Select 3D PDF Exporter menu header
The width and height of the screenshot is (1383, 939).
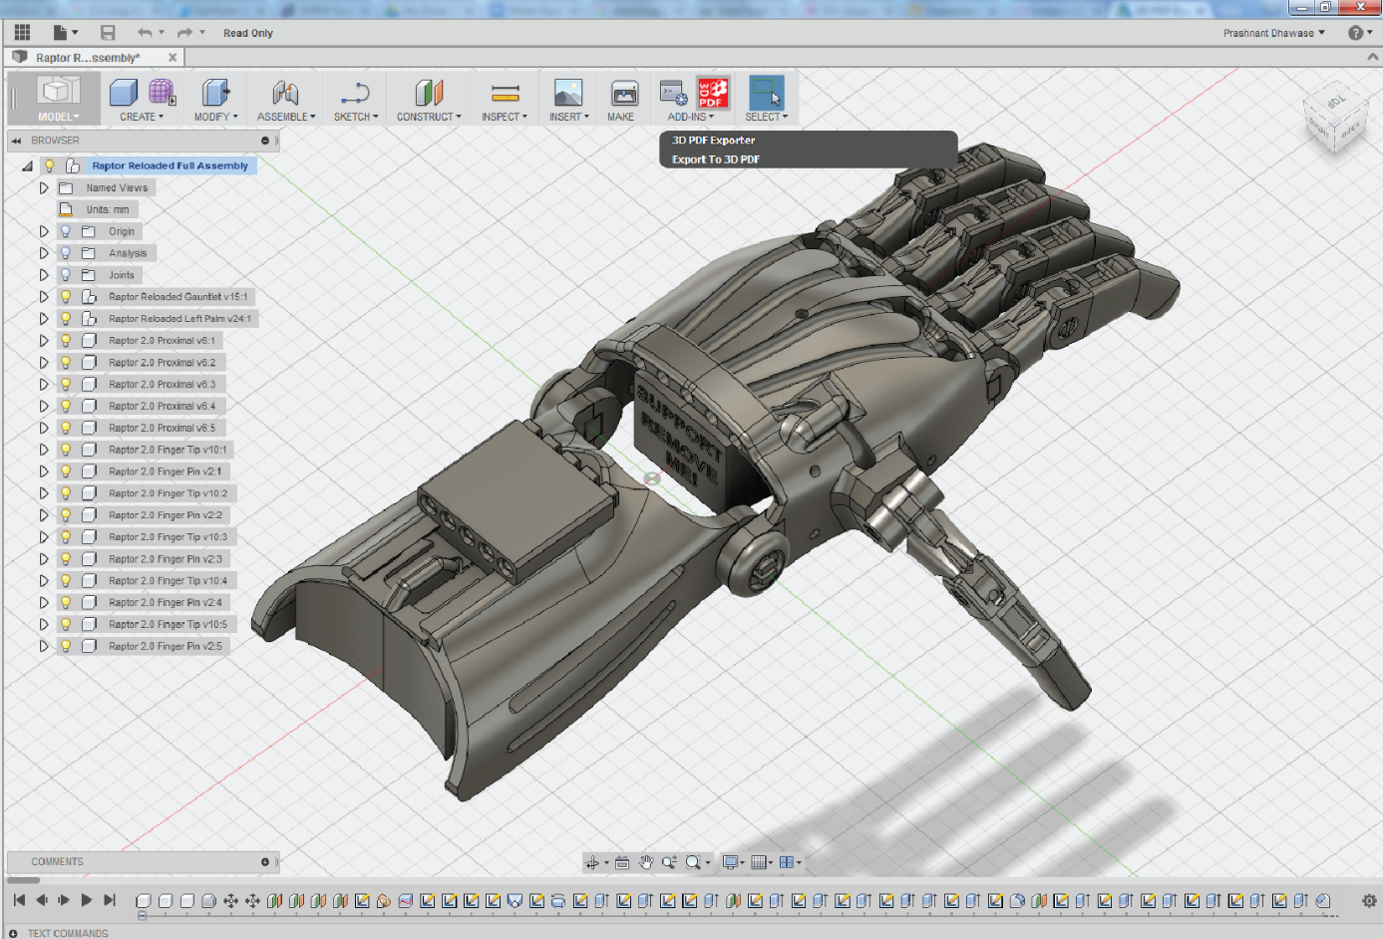[713, 141]
